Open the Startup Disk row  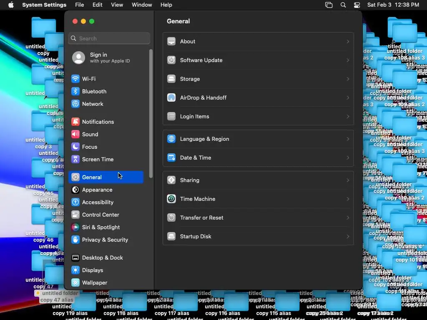click(258, 237)
